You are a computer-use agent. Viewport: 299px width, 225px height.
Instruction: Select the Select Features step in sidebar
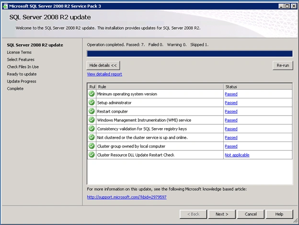pos(21,60)
